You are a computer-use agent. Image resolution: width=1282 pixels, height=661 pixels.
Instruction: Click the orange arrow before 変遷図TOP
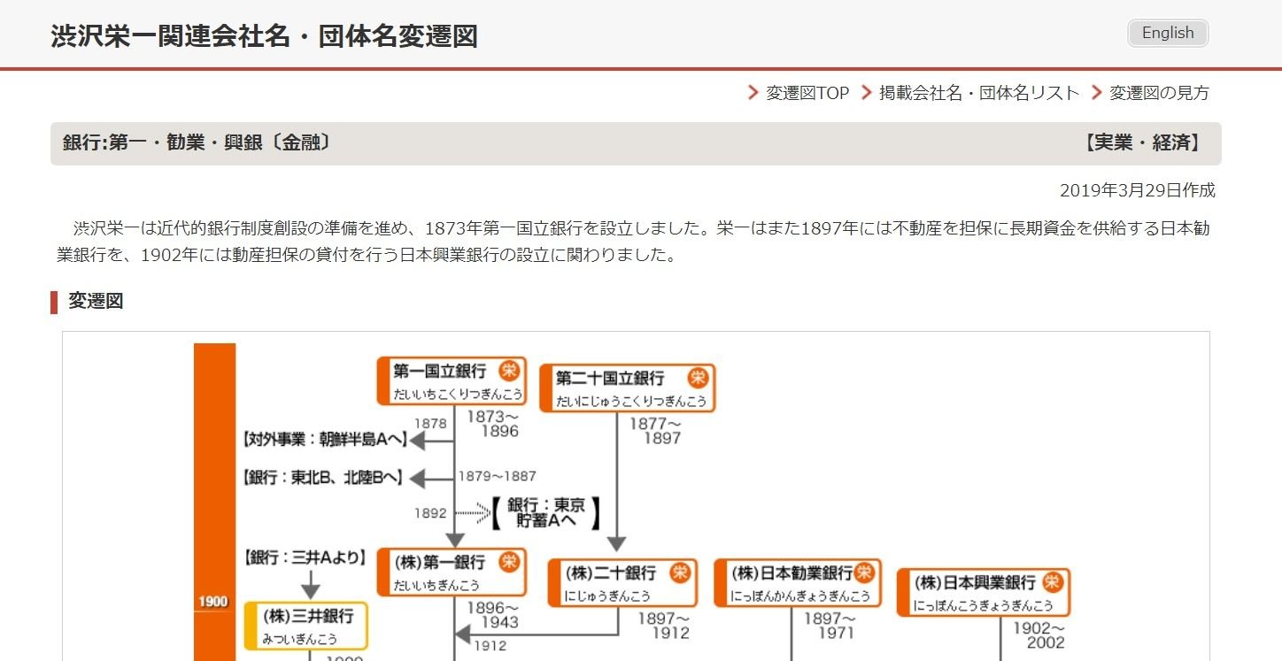tap(753, 93)
